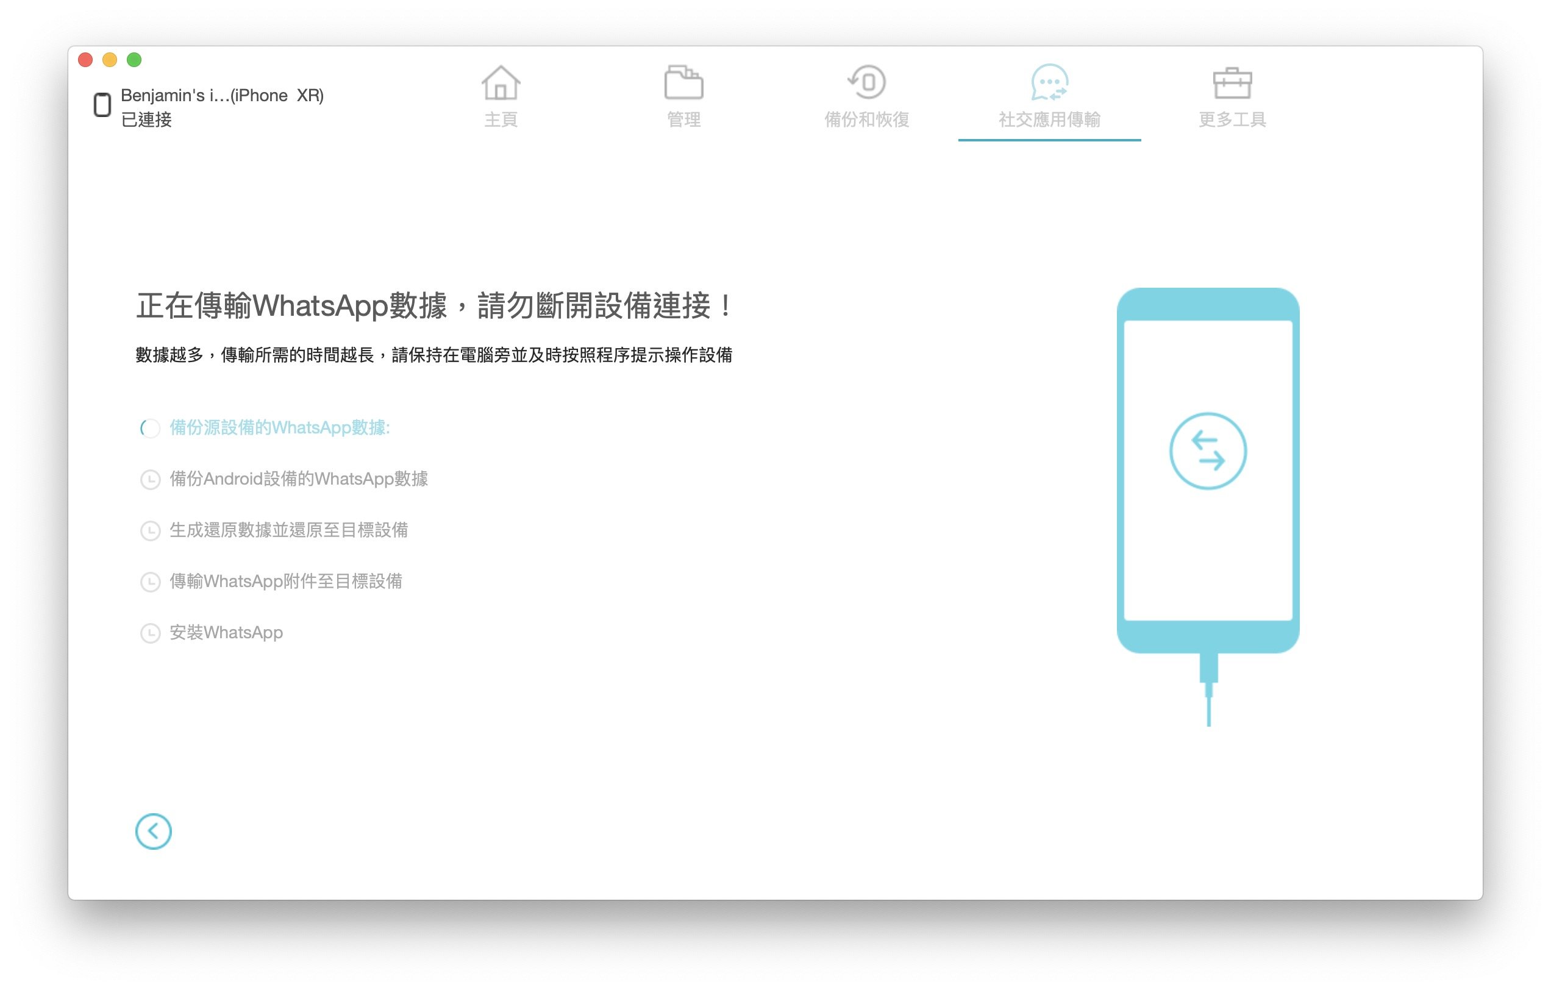
Task: Open the 備份和恢復 tab
Action: pyautogui.click(x=866, y=96)
